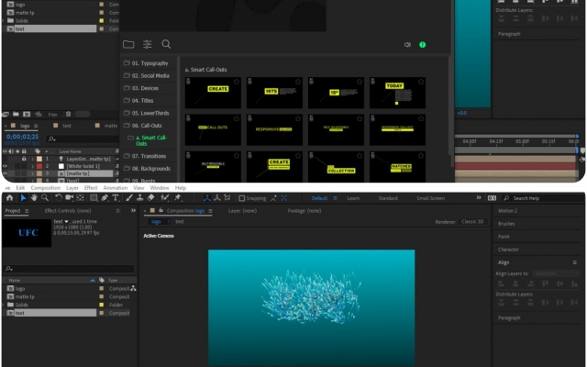
Task: Toggle the lock on Composition logo tab
Action: (x=161, y=210)
